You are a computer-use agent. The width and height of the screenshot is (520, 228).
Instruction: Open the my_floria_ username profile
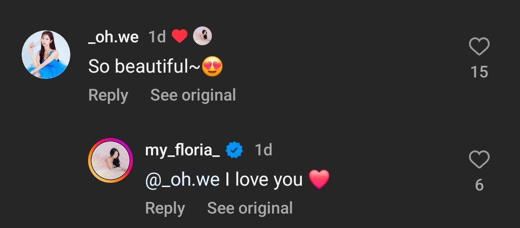(182, 150)
